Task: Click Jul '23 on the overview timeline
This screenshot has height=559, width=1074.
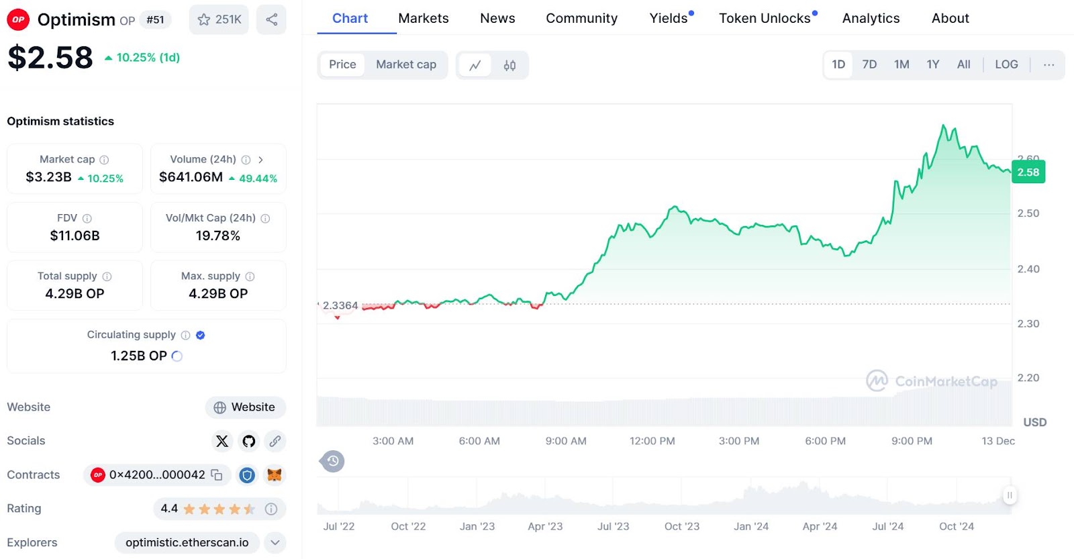Action: [614, 527]
